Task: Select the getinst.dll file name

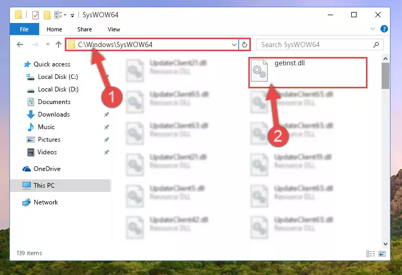Action: pyautogui.click(x=290, y=63)
